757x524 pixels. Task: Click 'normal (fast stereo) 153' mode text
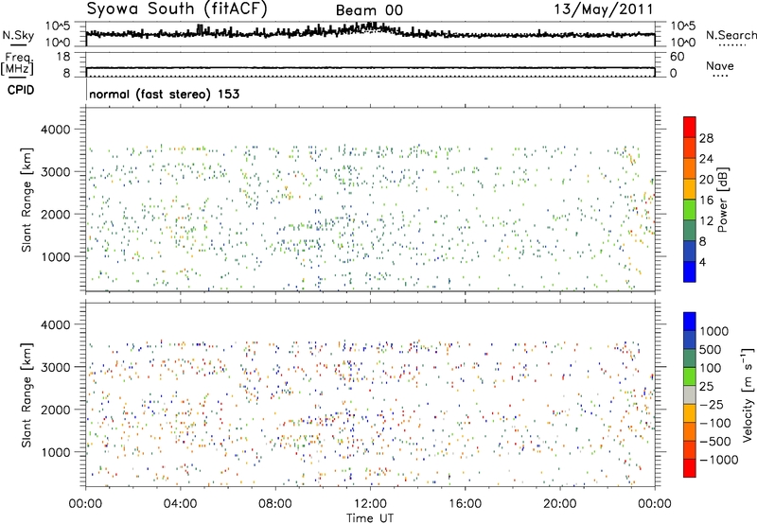(x=164, y=94)
